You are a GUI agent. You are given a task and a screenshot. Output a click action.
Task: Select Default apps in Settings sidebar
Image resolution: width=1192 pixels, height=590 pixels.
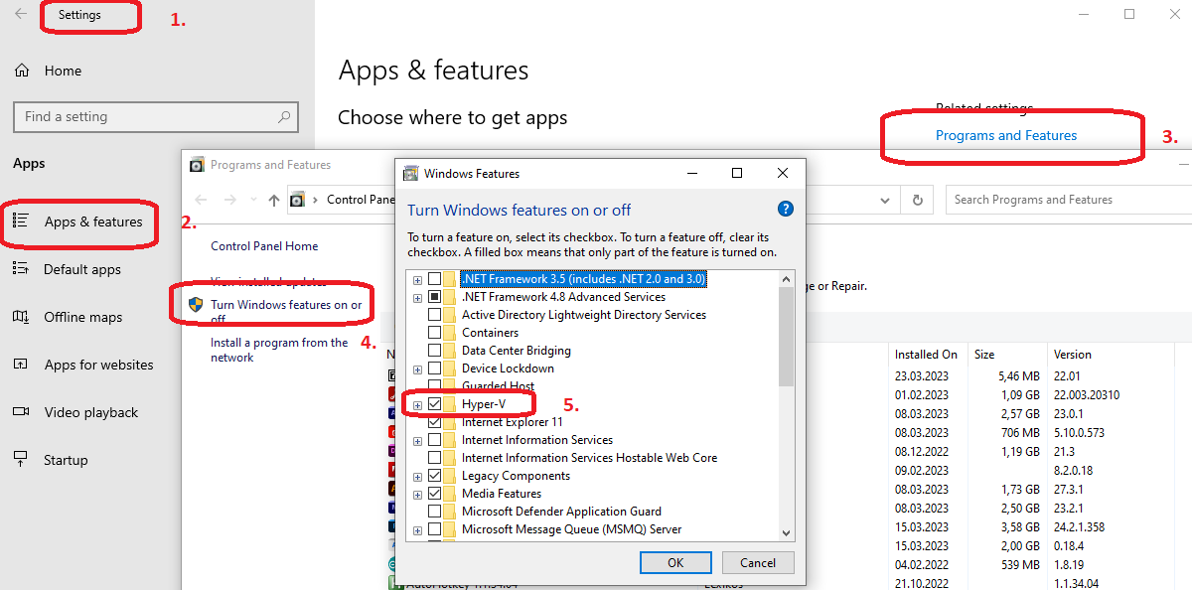coord(82,269)
